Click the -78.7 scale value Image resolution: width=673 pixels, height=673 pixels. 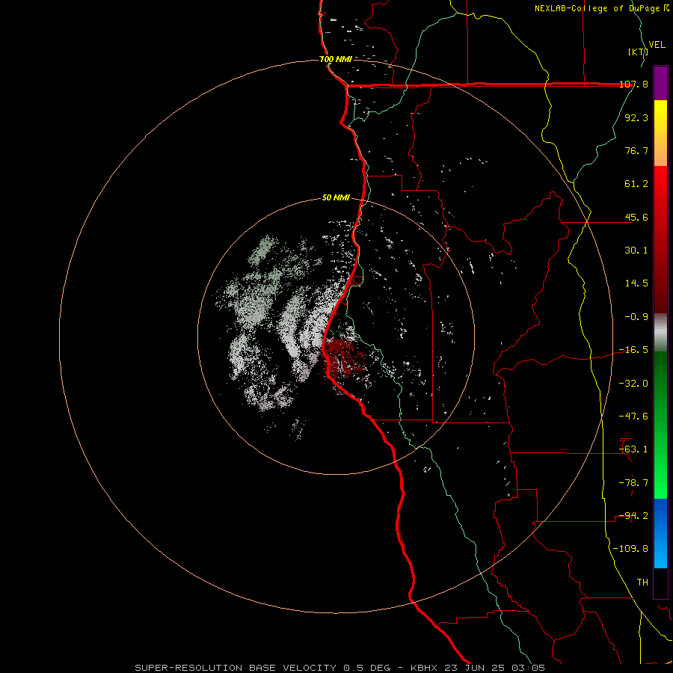pyautogui.click(x=634, y=483)
